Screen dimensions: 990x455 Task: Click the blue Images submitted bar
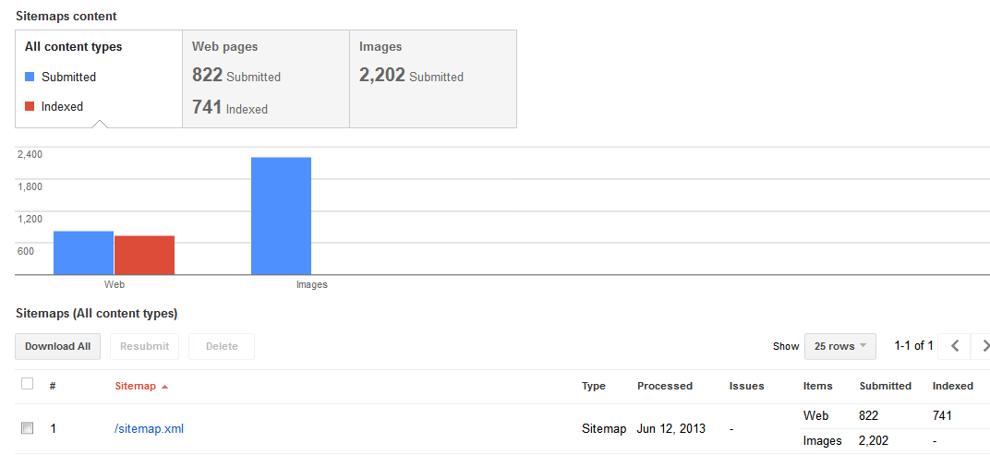tap(281, 216)
